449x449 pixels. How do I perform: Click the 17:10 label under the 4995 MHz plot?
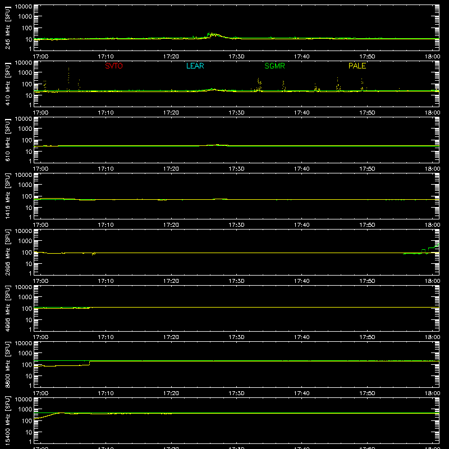click(x=106, y=337)
